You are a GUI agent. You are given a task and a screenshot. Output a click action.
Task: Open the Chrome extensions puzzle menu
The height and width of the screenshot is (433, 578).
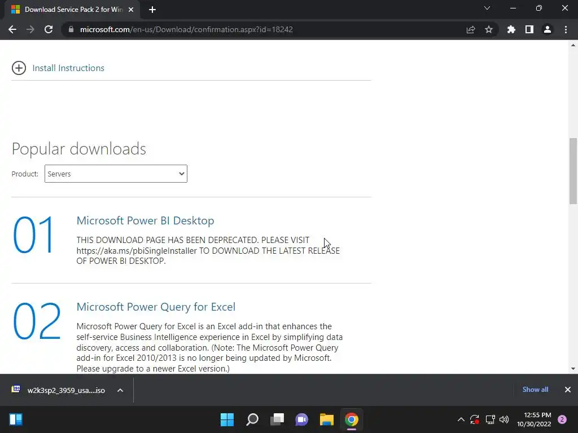click(x=511, y=29)
